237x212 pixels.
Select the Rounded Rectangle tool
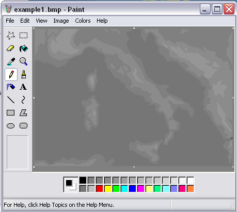click(23, 126)
